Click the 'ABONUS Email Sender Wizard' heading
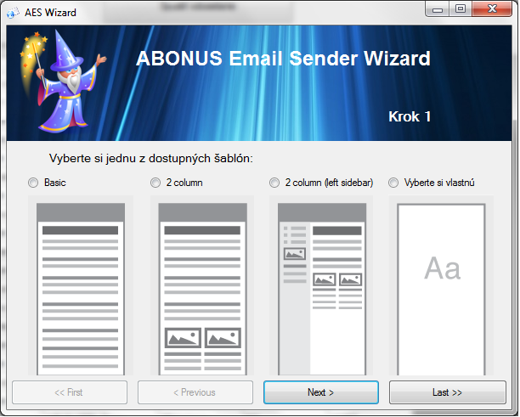Screen dimensions: 520x417 pos(283,59)
